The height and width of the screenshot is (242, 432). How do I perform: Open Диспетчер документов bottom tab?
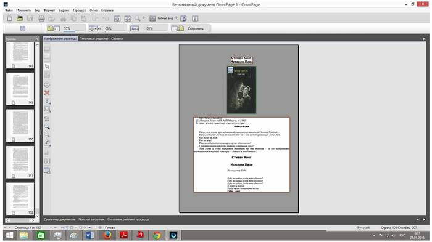pyautogui.click(x=60, y=219)
